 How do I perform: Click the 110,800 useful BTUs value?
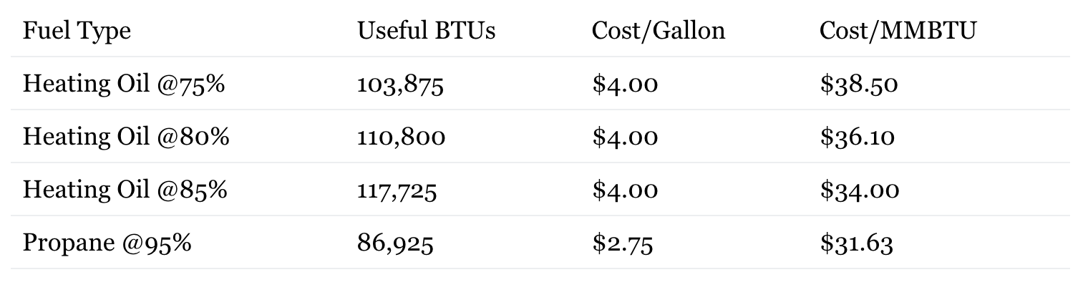point(401,137)
